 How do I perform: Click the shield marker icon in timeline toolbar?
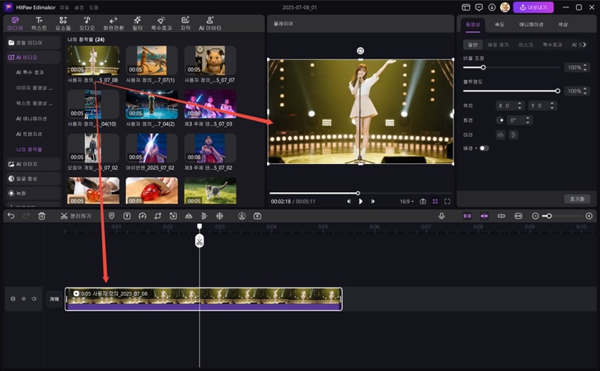pos(111,216)
